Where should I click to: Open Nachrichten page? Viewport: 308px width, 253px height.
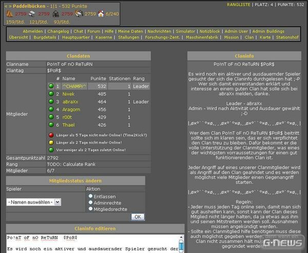[x=159, y=31]
